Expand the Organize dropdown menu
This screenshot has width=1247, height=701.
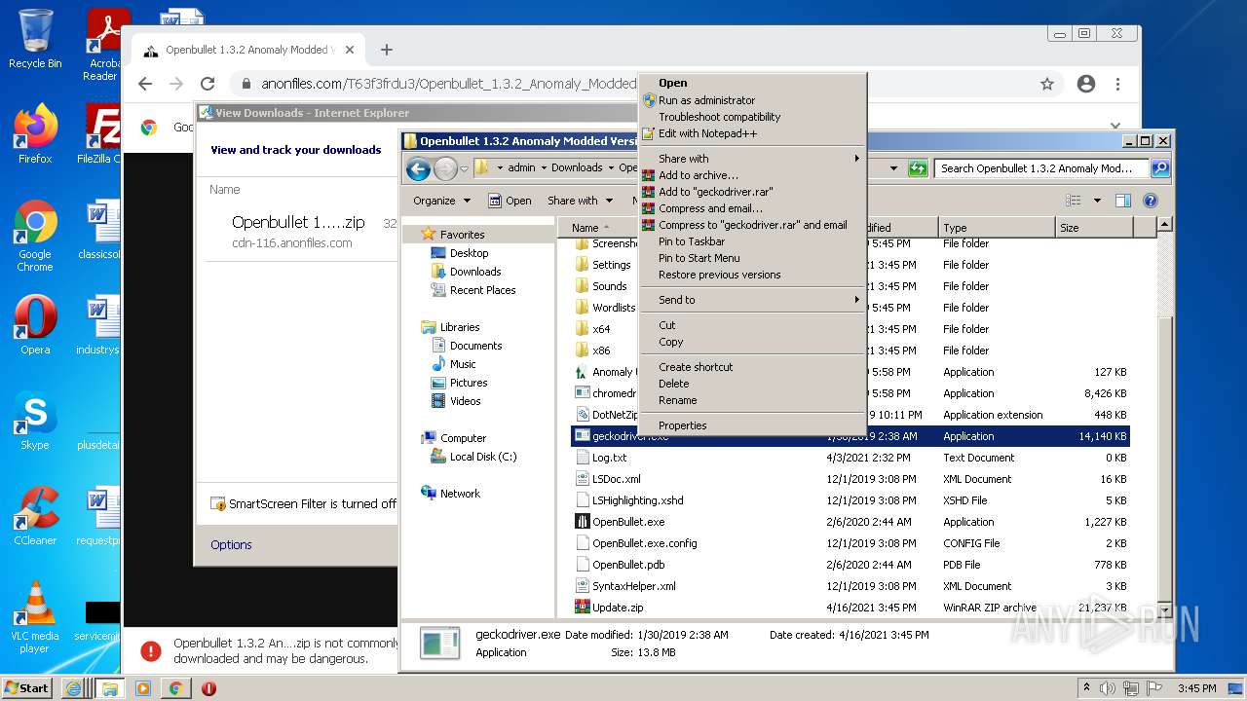(x=441, y=201)
